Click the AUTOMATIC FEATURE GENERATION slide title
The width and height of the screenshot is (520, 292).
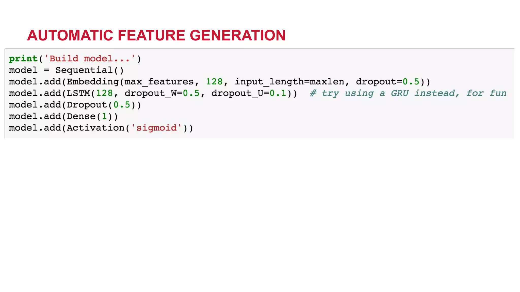tap(156, 35)
